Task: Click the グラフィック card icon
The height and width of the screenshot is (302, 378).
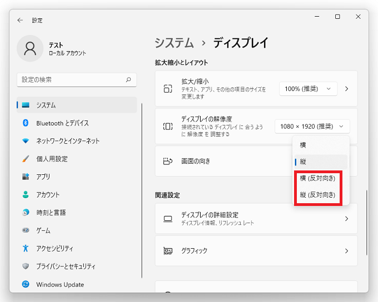Action: (168, 251)
